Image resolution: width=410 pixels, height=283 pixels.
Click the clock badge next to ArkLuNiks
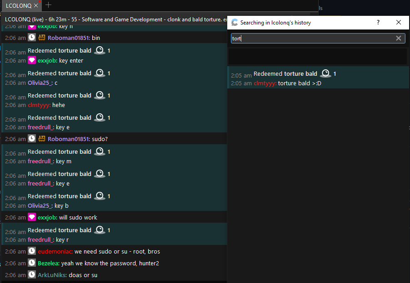(31, 275)
